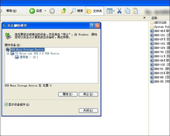The image size is (170, 136).
Task: Select file BDX-68
Action: [x=160, y=77]
